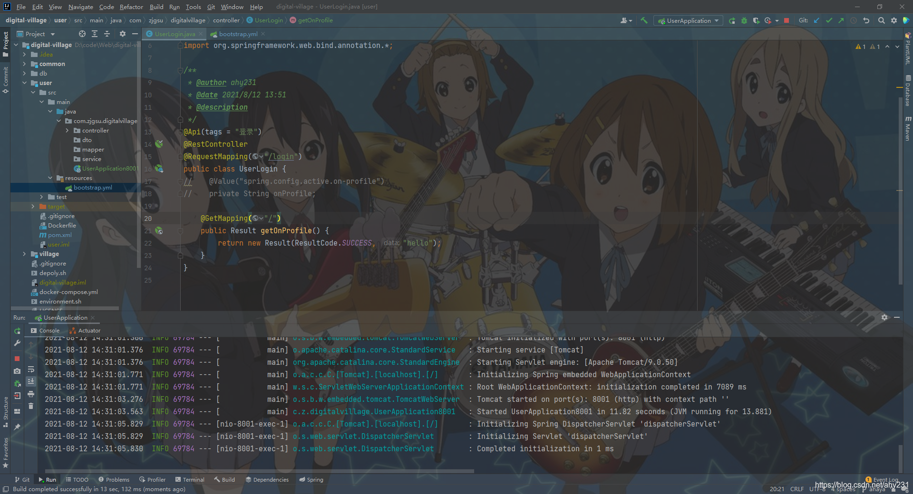Run with Coverage from the toolbar
This screenshot has width=913, height=494.
point(756,20)
